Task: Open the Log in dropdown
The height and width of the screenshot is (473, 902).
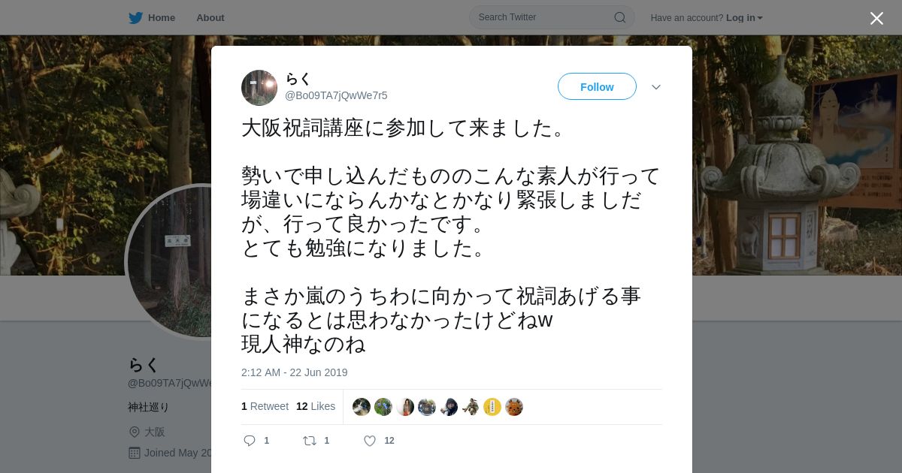Action: (x=744, y=18)
